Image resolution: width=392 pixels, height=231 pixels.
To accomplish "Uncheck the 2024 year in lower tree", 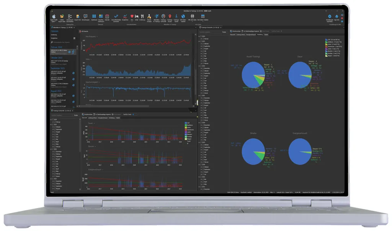I will (53, 119).
